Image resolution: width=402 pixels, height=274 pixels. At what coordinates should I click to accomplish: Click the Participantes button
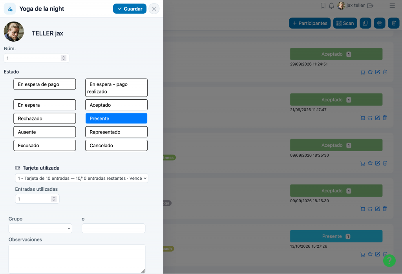tap(310, 23)
